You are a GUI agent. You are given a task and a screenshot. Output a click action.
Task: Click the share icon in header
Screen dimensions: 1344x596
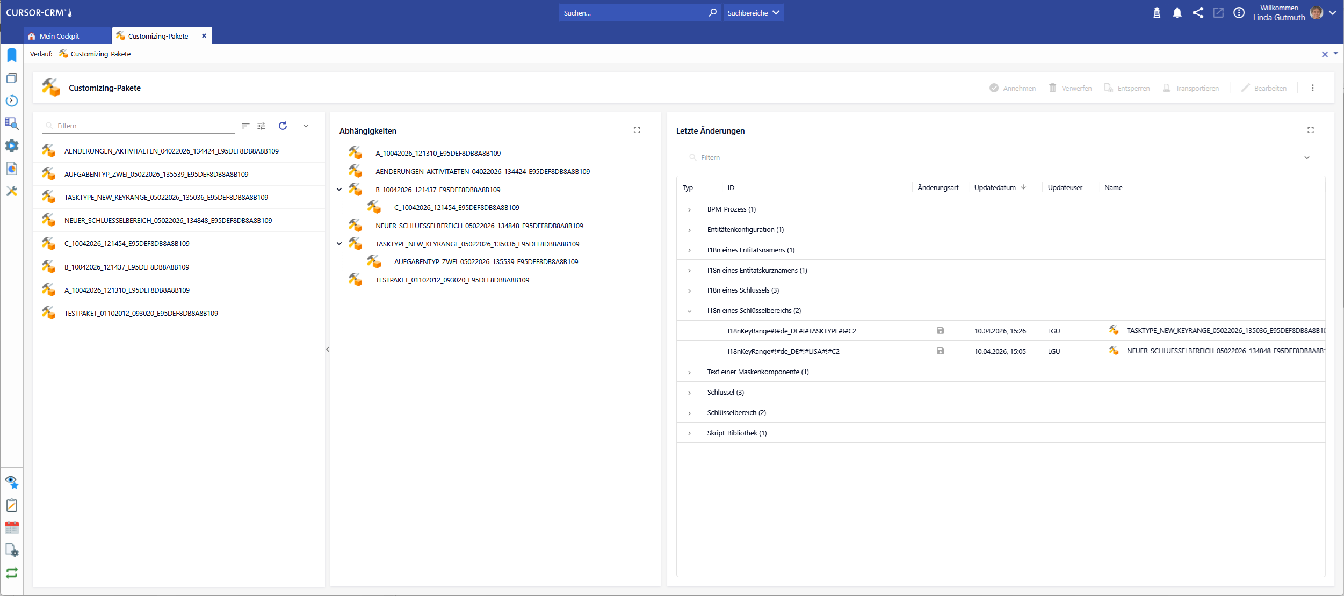tap(1198, 13)
